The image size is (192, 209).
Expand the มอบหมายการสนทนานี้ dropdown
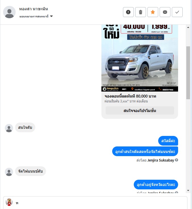coord(36,16)
